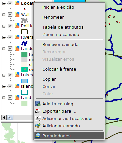Toggle the Rivers layer checkbox

pos(10,37)
